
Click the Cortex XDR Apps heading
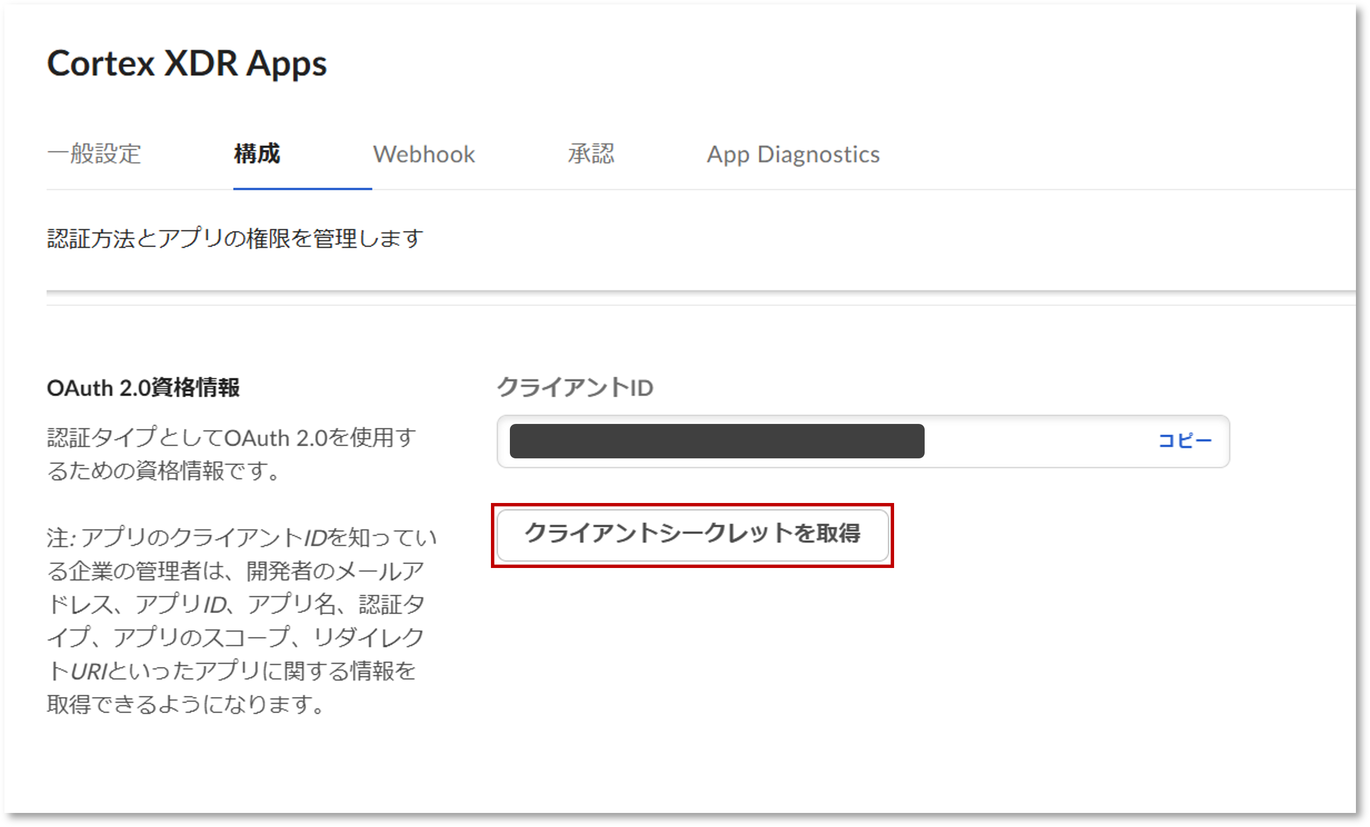tap(187, 64)
